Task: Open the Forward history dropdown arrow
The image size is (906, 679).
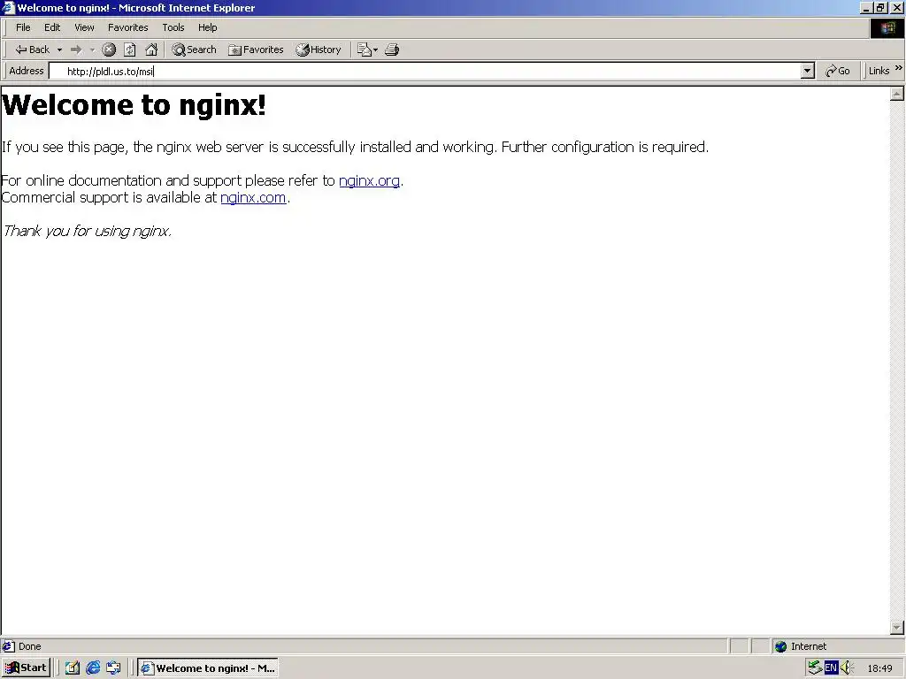Action: (92, 50)
